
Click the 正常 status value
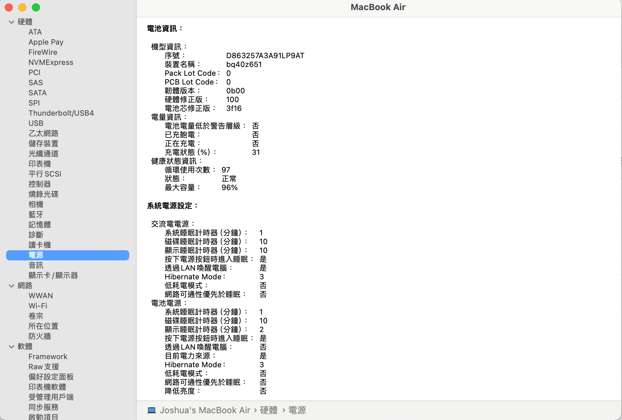[229, 179]
